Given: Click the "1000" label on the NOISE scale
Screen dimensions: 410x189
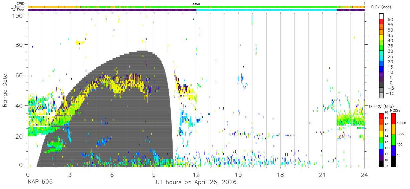Looking at the screenshot, I should coord(401,134).
